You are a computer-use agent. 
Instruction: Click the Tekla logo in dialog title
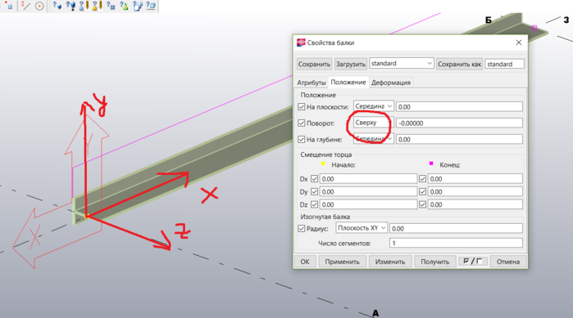pyautogui.click(x=301, y=43)
